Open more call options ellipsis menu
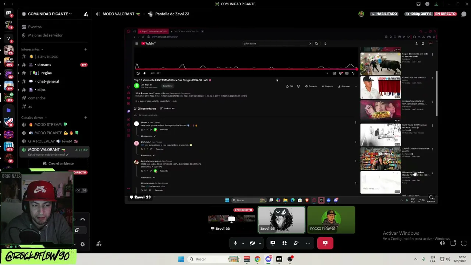This screenshot has height=265, width=471. click(308, 243)
